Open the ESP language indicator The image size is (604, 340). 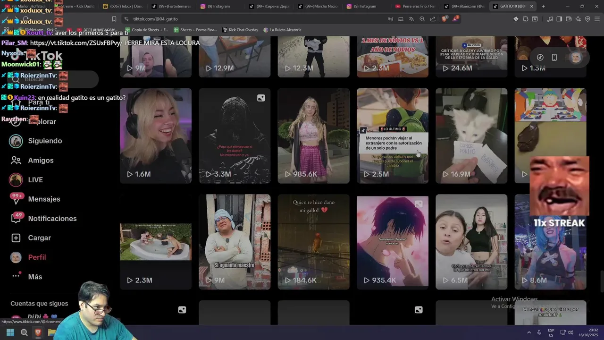551,332
